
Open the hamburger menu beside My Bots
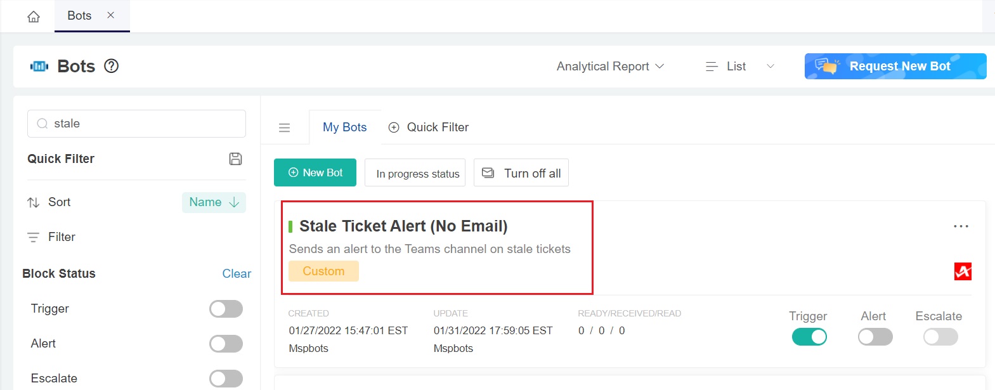pos(284,127)
